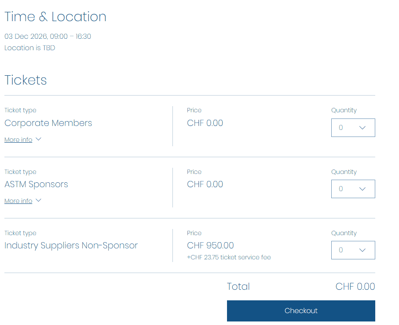Click More info link under ASTM Sponsors
The width and height of the screenshot is (399, 325).
18,201
